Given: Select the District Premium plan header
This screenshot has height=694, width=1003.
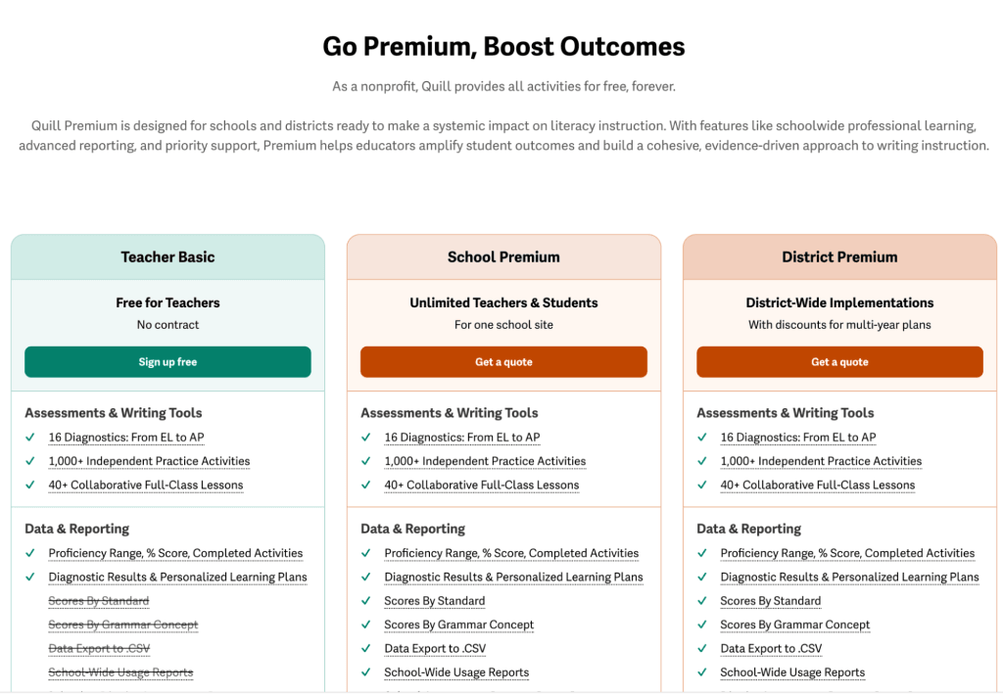Looking at the screenshot, I should (839, 256).
